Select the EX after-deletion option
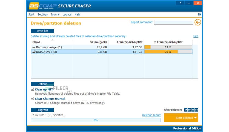229x132 pixels. point(186,110)
